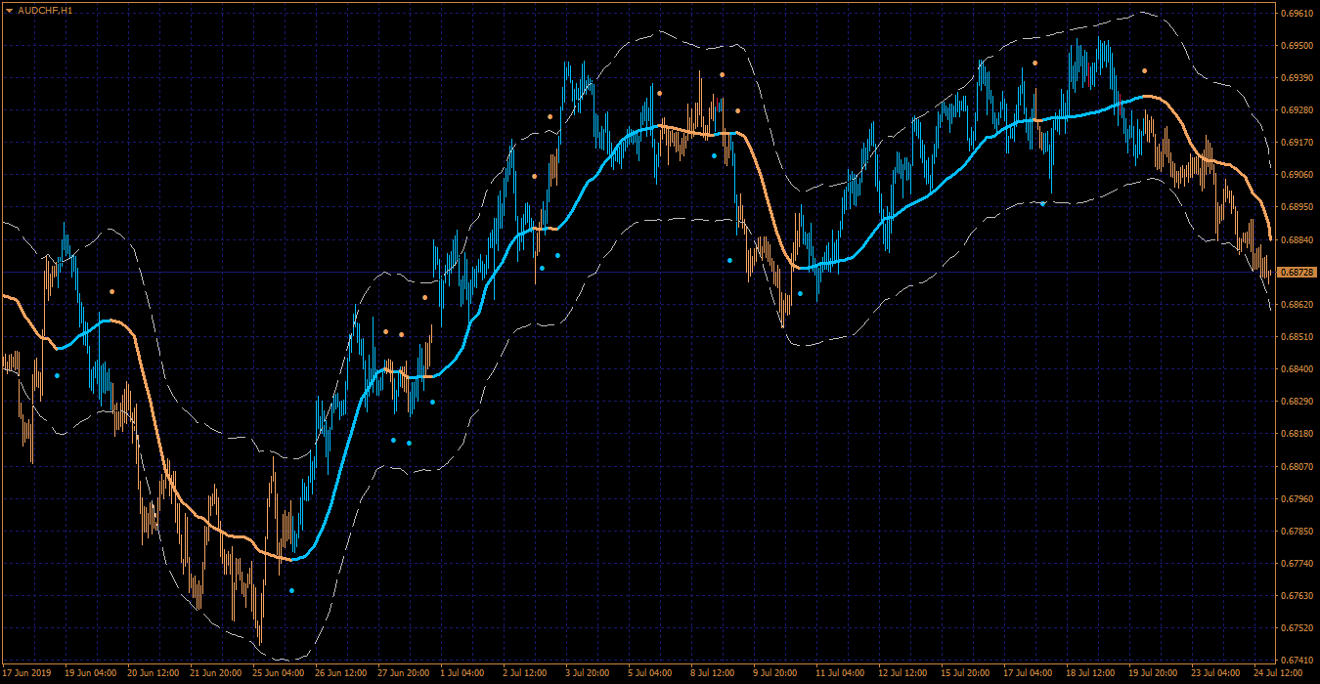Click the orange signal dot near 19 Jun

[x=112, y=291]
